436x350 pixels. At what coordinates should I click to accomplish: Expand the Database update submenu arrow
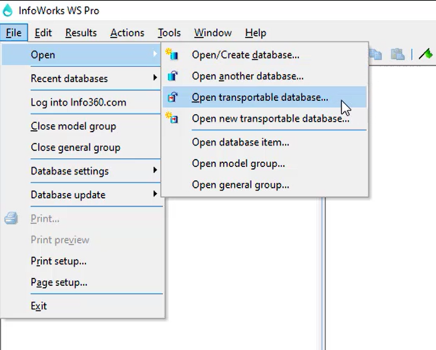coord(155,194)
